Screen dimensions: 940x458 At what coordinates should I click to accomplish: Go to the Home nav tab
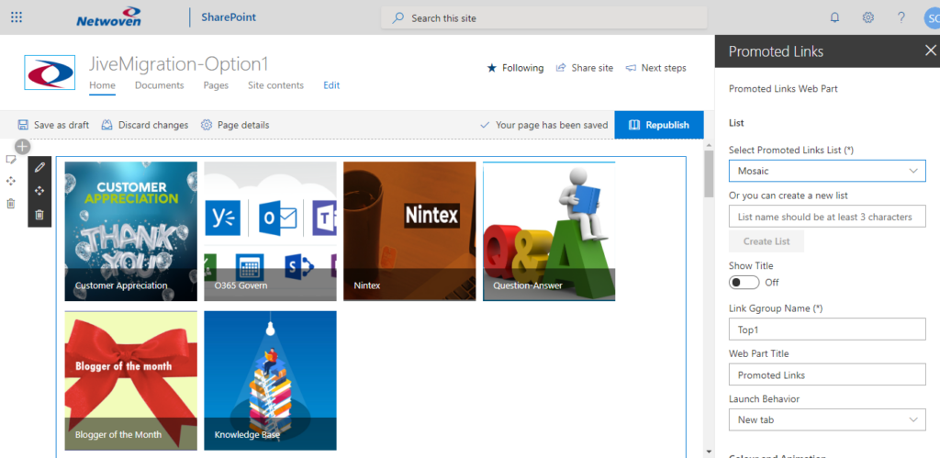[102, 85]
